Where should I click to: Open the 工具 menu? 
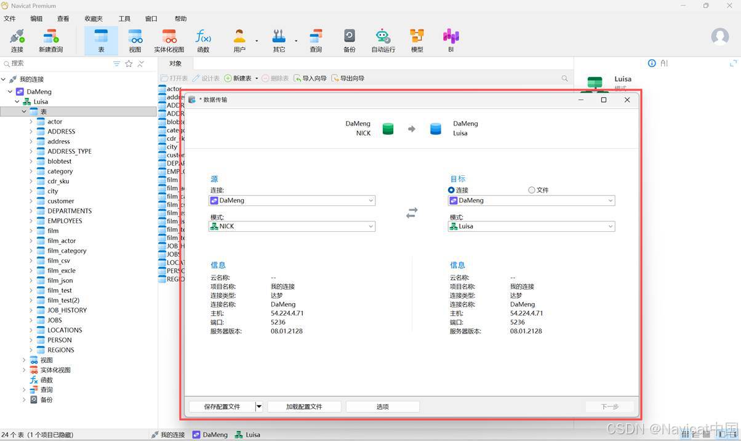pos(124,18)
